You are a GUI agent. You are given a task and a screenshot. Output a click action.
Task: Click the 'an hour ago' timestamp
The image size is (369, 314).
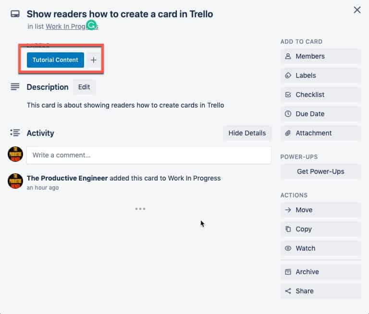[43, 188]
